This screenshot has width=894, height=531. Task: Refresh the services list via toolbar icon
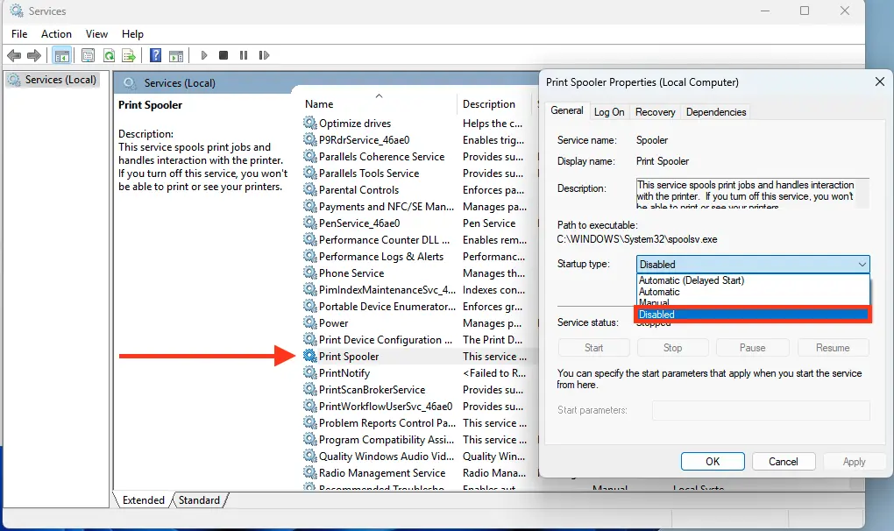tap(109, 55)
